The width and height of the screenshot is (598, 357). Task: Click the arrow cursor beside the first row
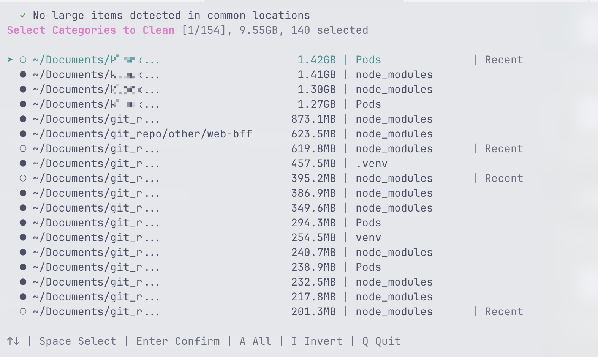pos(10,60)
